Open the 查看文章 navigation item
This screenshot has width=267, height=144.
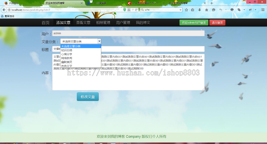coord(83,23)
